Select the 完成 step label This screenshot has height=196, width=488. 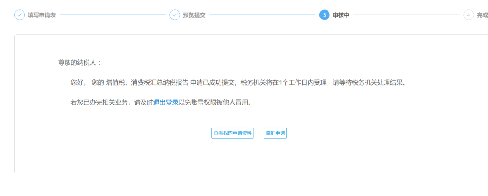[483, 15]
